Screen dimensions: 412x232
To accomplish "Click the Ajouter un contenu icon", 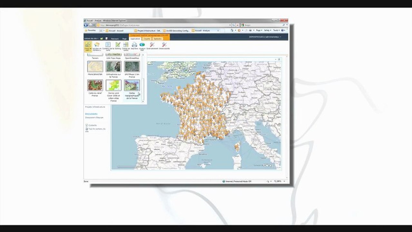I will click(97, 46).
